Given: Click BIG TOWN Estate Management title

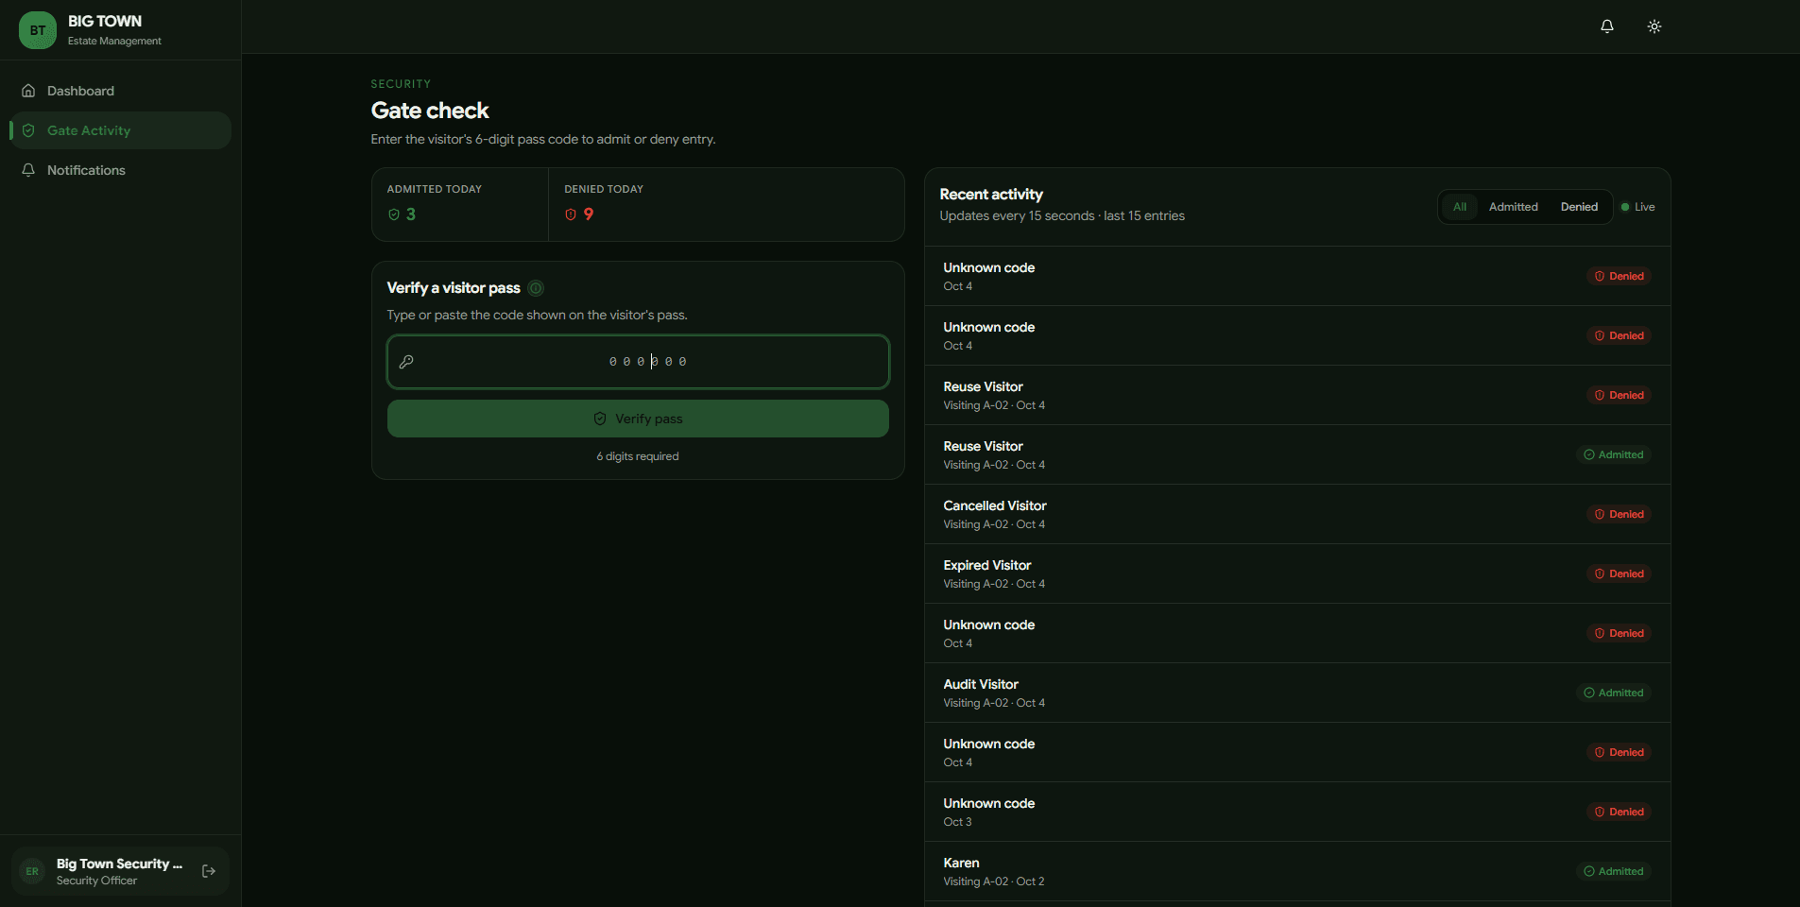Looking at the screenshot, I should 114,30.
